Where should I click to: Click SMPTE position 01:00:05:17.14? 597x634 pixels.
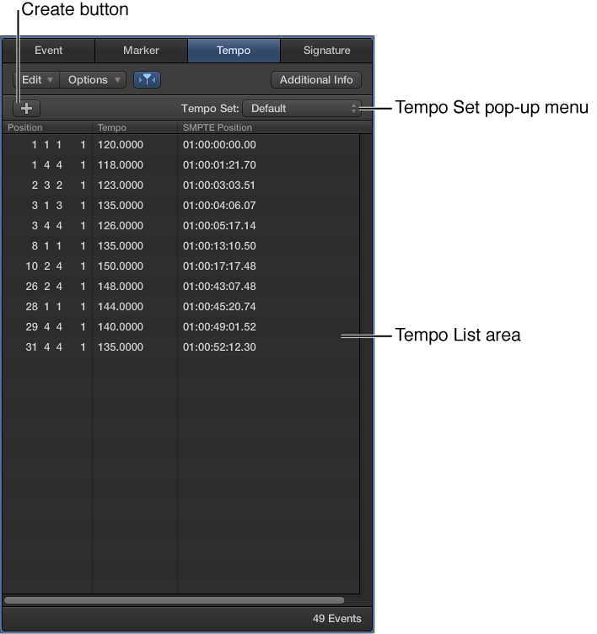219,226
